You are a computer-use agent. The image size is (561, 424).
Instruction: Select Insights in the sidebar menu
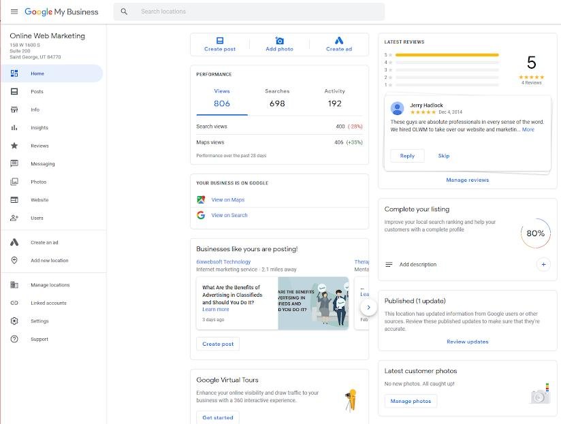(x=39, y=128)
